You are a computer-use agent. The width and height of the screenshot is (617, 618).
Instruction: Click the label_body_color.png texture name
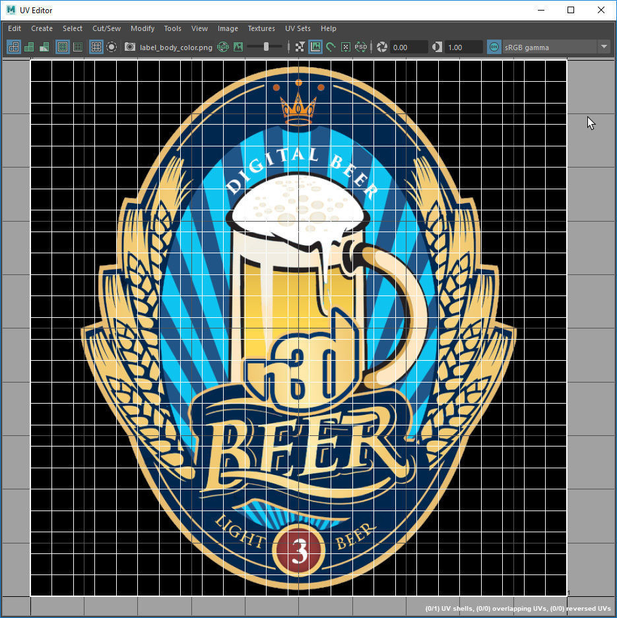point(176,47)
